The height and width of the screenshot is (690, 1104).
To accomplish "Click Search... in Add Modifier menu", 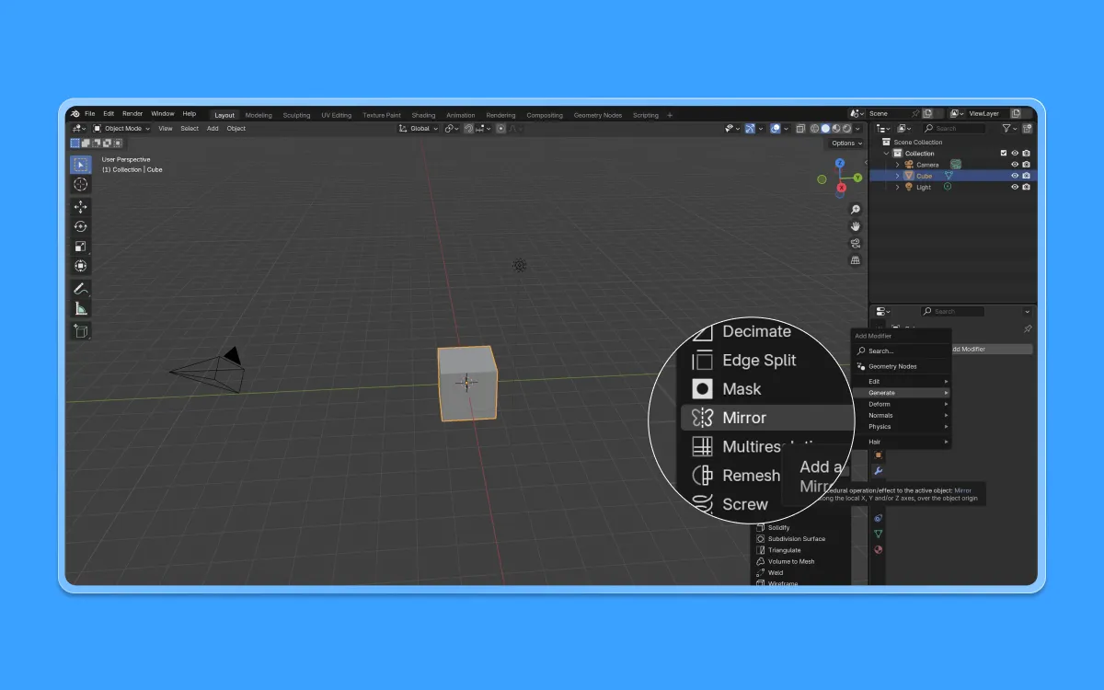I will (x=902, y=351).
